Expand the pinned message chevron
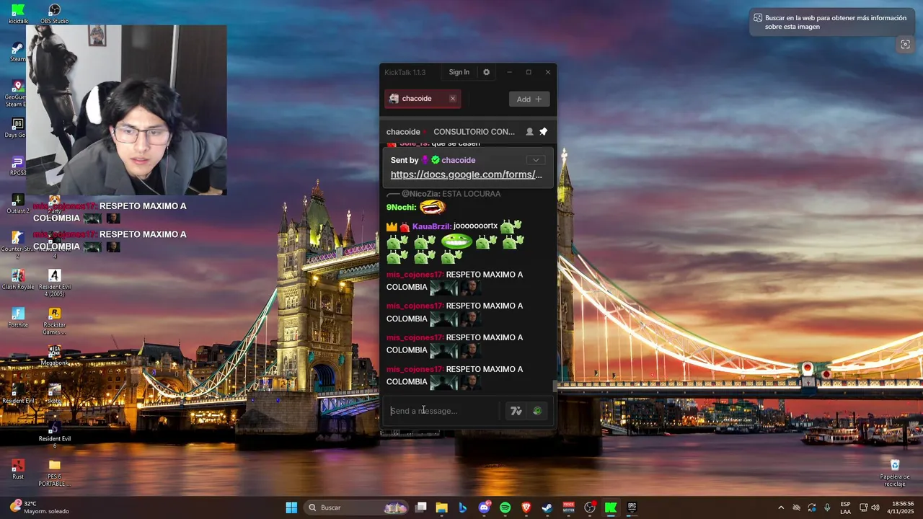This screenshot has height=519, width=923. pos(535,160)
